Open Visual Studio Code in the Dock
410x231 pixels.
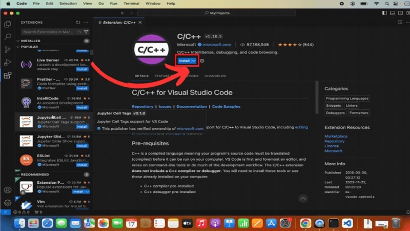tap(347, 223)
